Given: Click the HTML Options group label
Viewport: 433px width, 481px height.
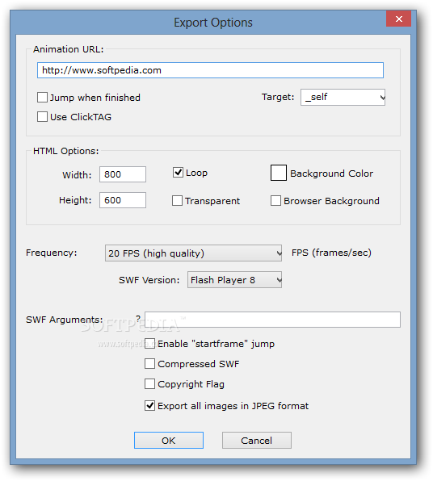Looking at the screenshot, I should click(66, 151).
